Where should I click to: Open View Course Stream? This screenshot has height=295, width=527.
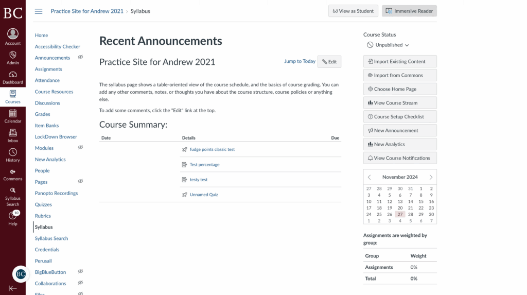click(400, 103)
